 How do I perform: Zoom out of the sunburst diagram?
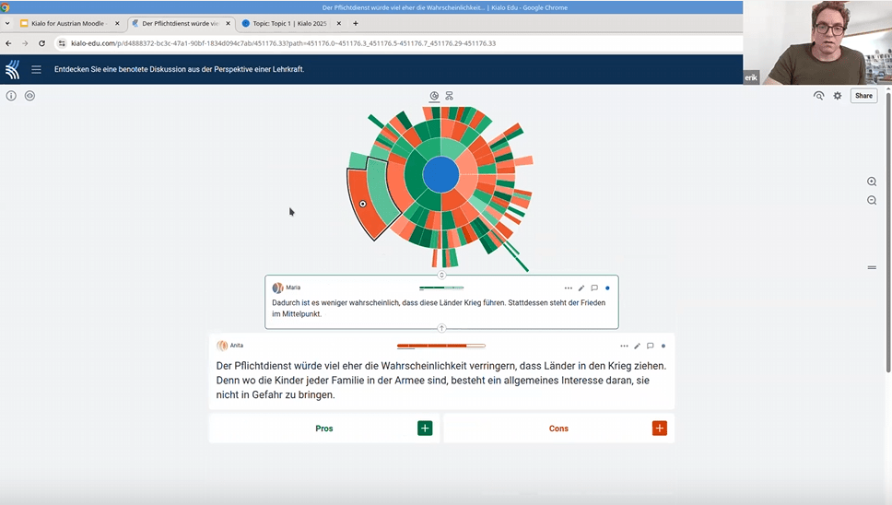(872, 200)
